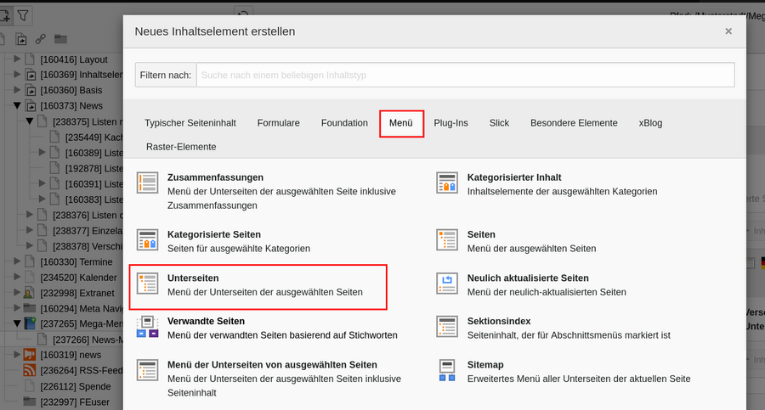
Task: Select the [236264] RSS-Feed tree item
Action: (x=82, y=370)
